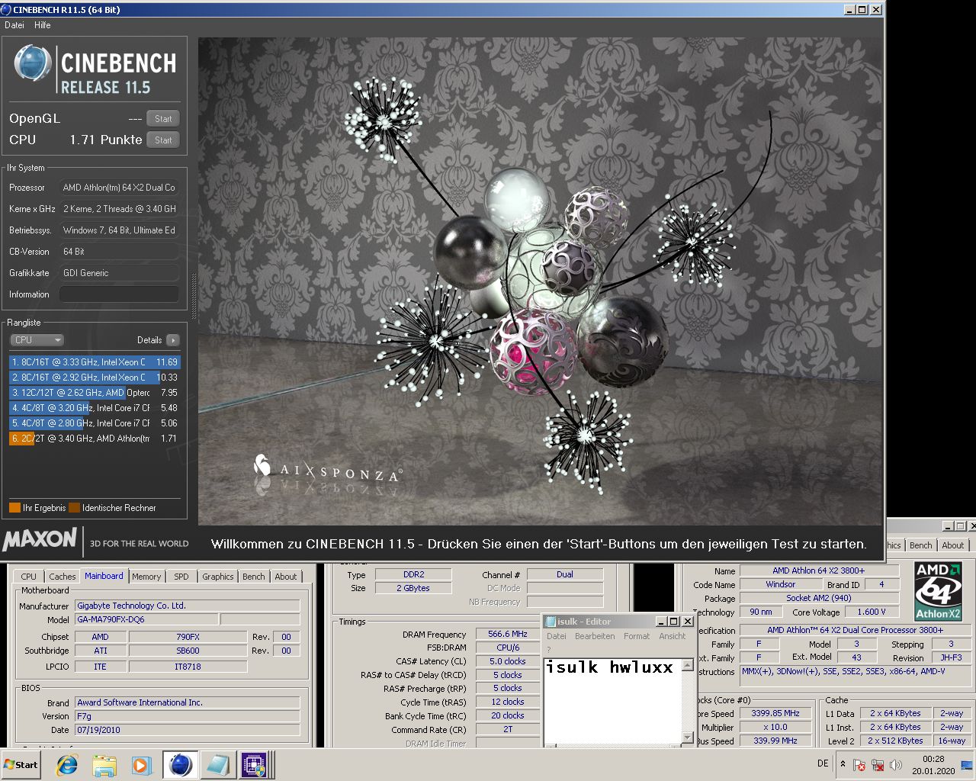Click into Editor text area with isulk hwluxx
The width and height of the screenshot is (976, 781).
click(612, 702)
